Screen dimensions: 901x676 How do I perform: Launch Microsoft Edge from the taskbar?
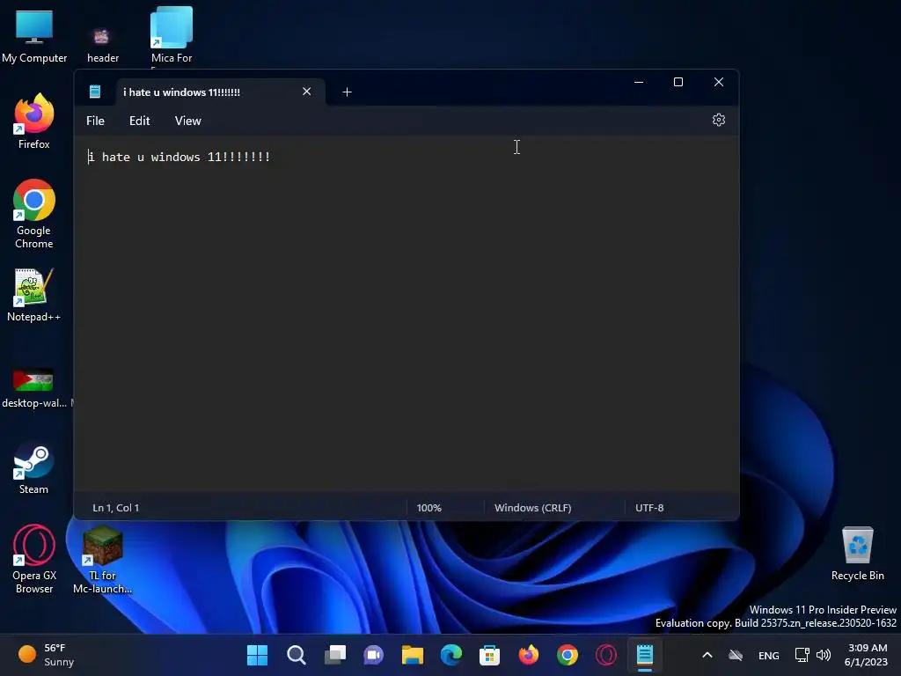tap(451, 655)
